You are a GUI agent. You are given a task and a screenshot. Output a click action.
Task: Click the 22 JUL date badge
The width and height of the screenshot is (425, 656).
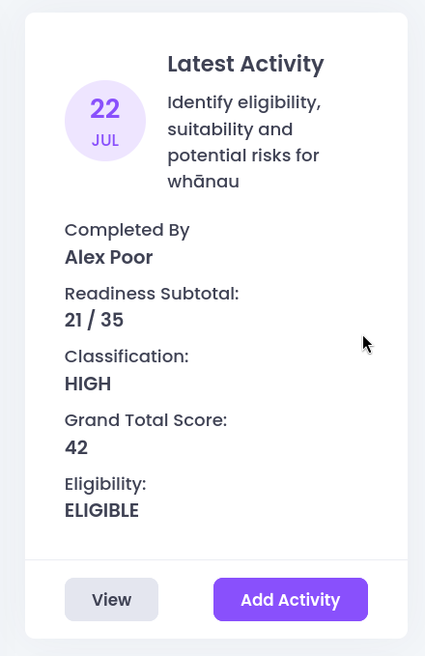click(105, 121)
